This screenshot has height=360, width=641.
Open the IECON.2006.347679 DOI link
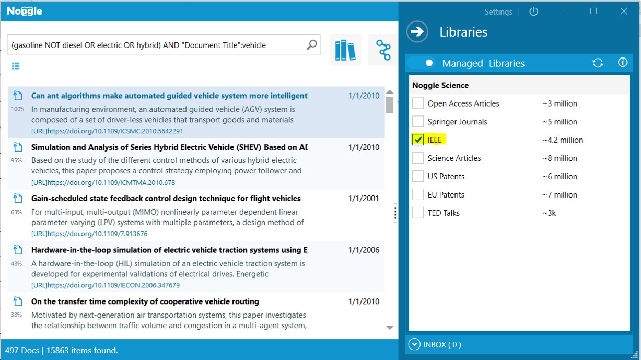pos(106,286)
